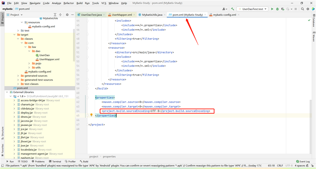Click 4 spaces indent setting
The width and height of the screenshot is (316, 169).
(x=300, y=166)
